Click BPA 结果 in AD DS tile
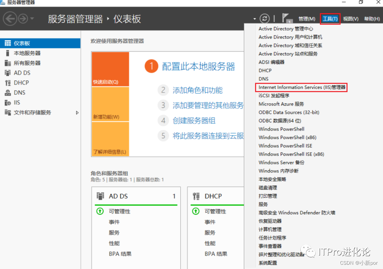The width and height of the screenshot is (383, 269). pyautogui.click(x=120, y=254)
